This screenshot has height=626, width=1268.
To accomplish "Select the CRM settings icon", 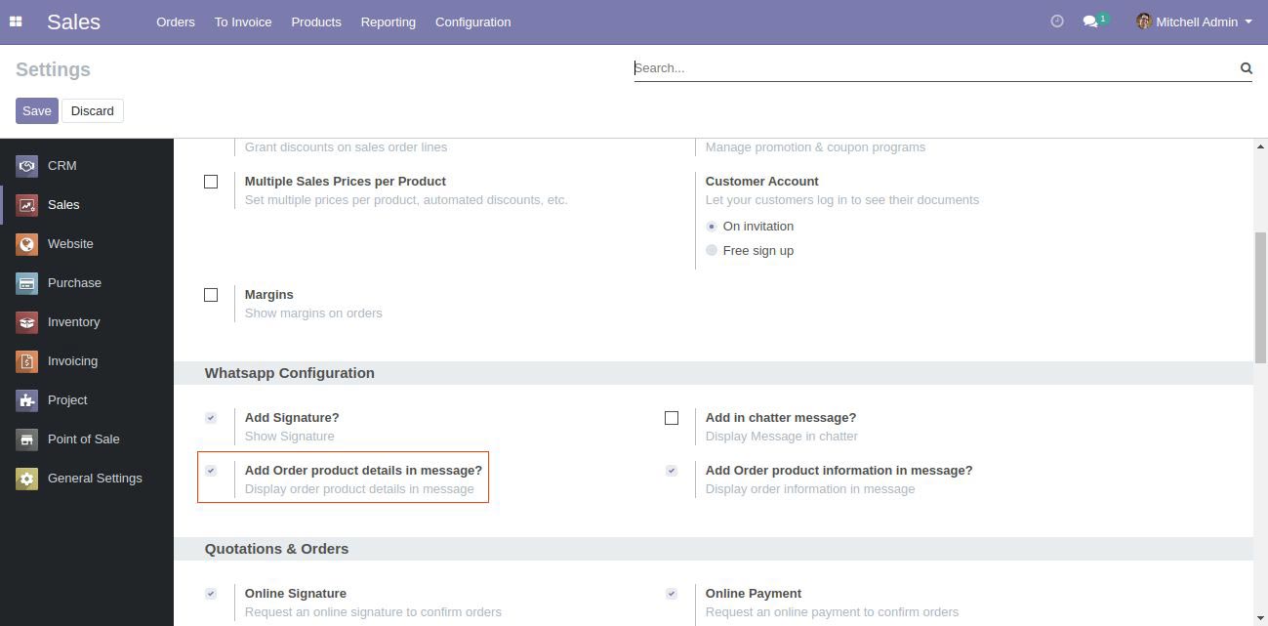I will click(27, 166).
